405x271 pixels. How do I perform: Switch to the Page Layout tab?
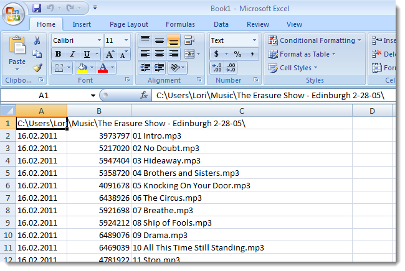tap(128, 24)
